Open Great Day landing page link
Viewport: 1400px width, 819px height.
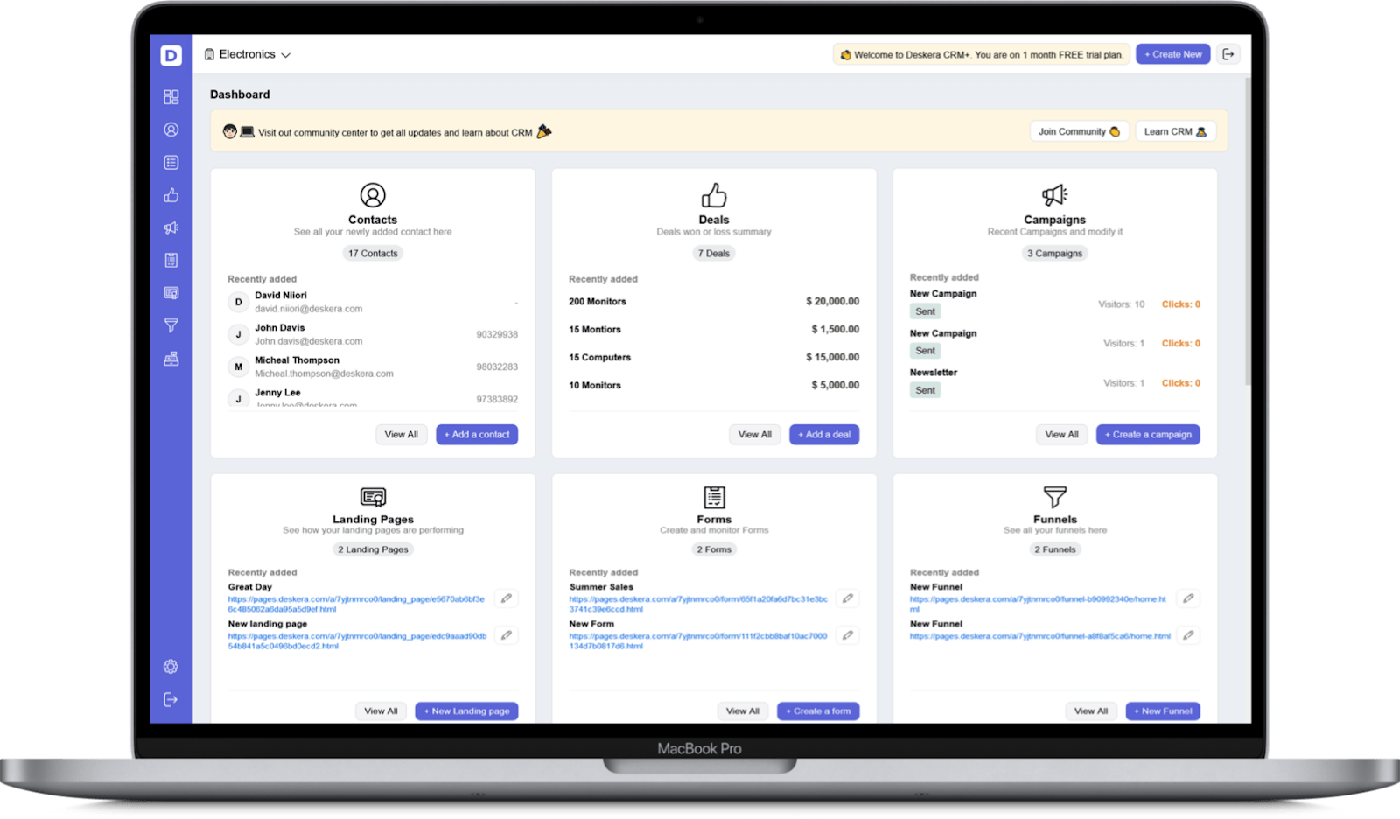pos(356,605)
